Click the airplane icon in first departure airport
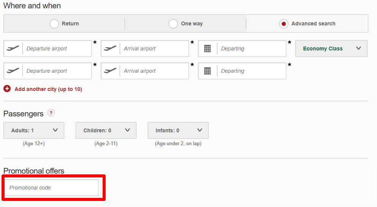The image size is (377, 207). tap(13, 49)
